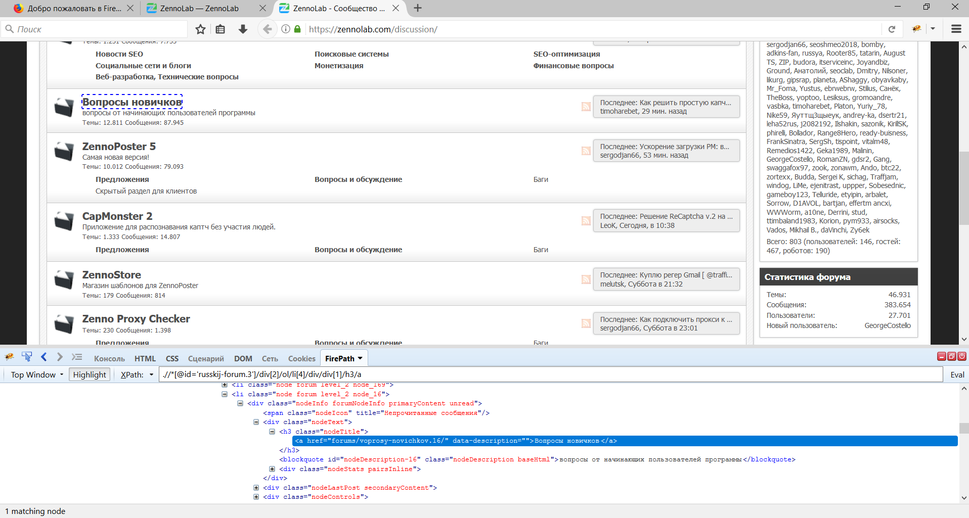Image resolution: width=969 pixels, height=518 pixels.
Task: Go forward using Firebug's grey right arrow
Action: tap(60, 357)
